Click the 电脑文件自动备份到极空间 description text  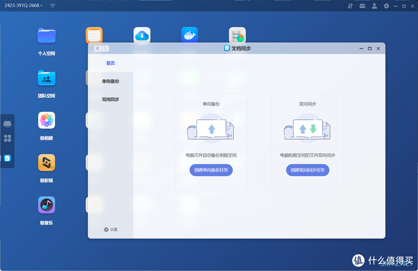211,155
